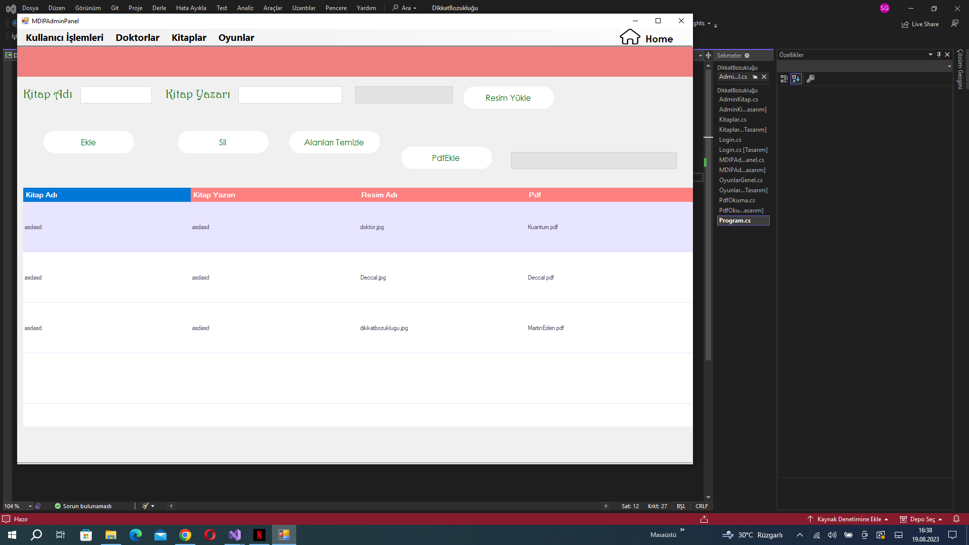Image resolution: width=969 pixels, height=545 pixels.
Task: Click the Kitap Adı input field
Action: pos(116,95)
